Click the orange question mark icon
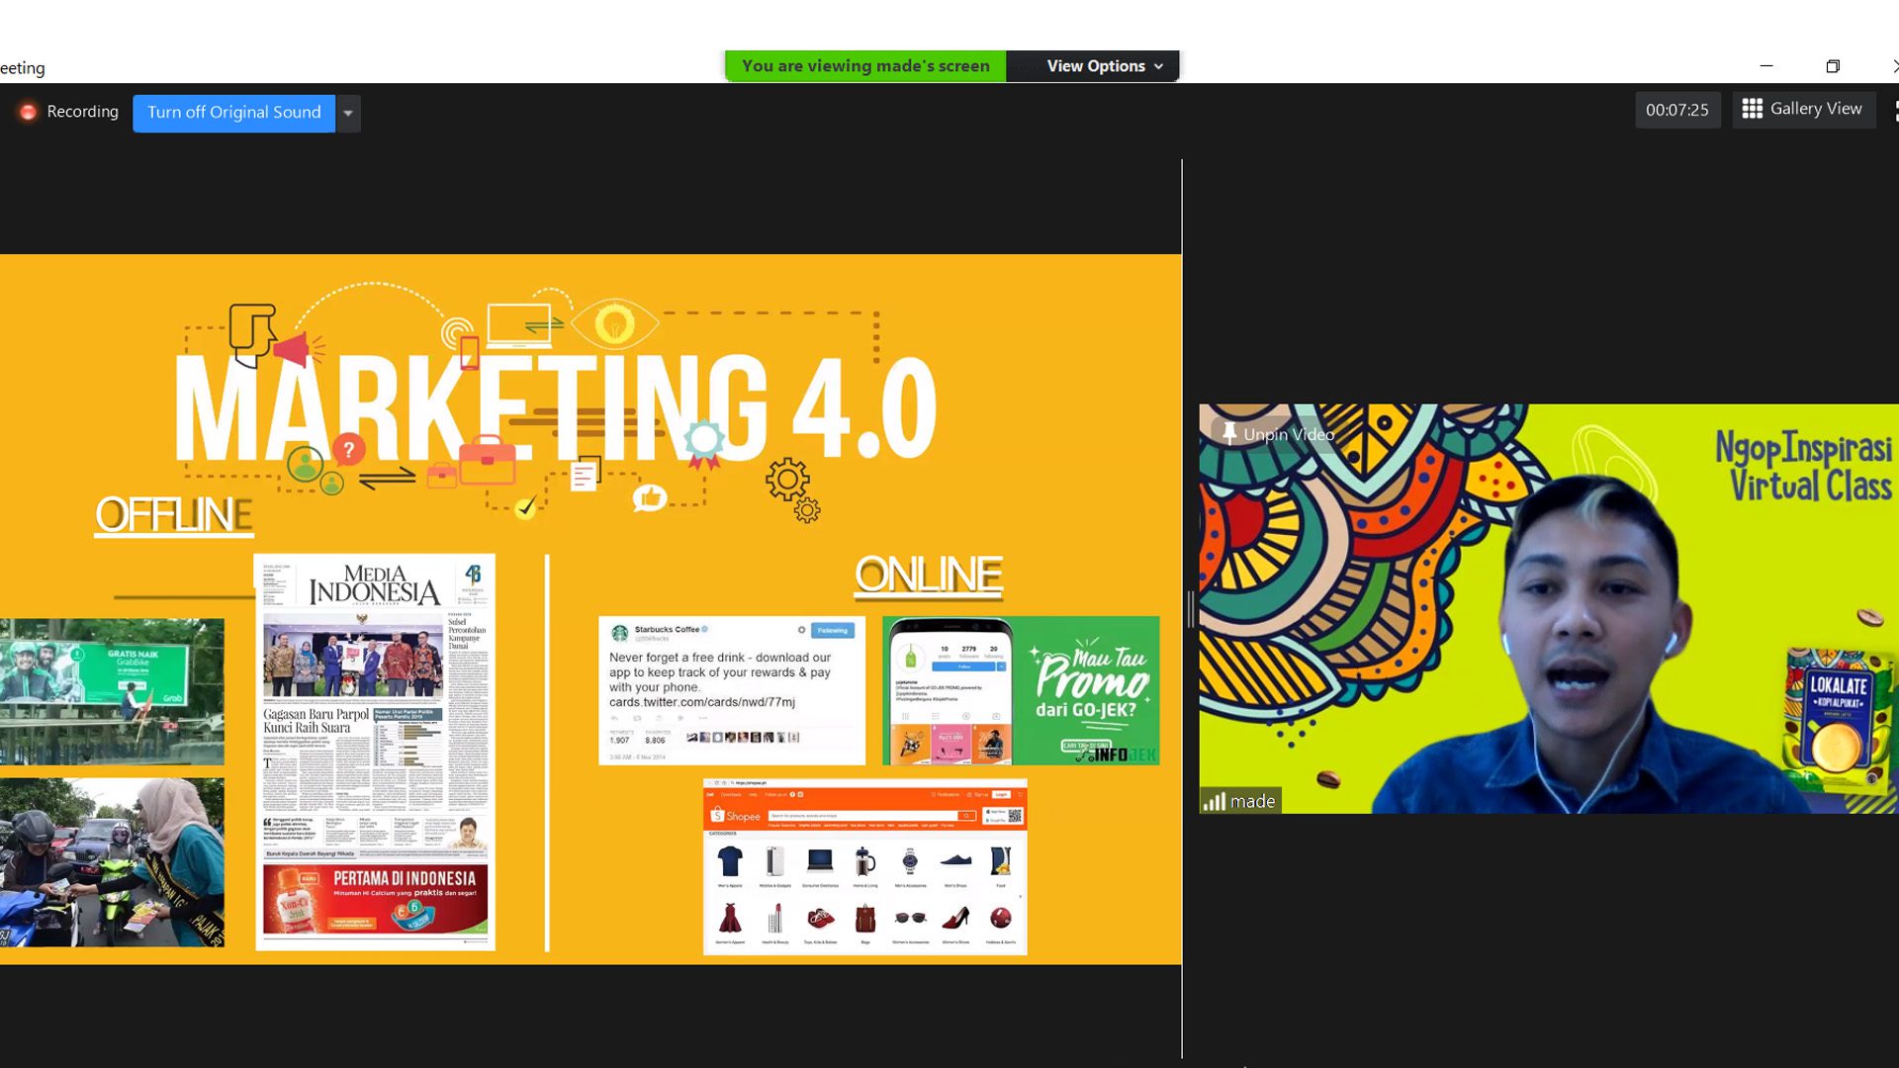 (x=348, y=450)
